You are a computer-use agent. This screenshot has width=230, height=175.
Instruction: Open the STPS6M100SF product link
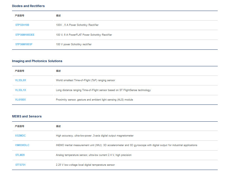pyautogui.click(x=24, y=44)
